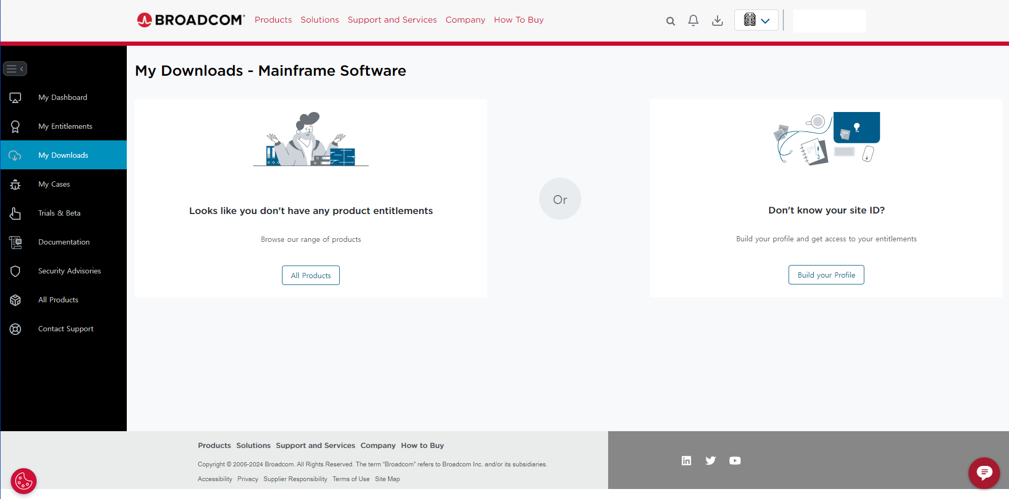Open All Products sidebar item
1009x499 pixels.
coord(64,300)
